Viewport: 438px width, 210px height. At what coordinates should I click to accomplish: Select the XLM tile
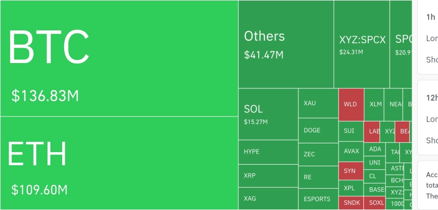(x=374, y=105)
